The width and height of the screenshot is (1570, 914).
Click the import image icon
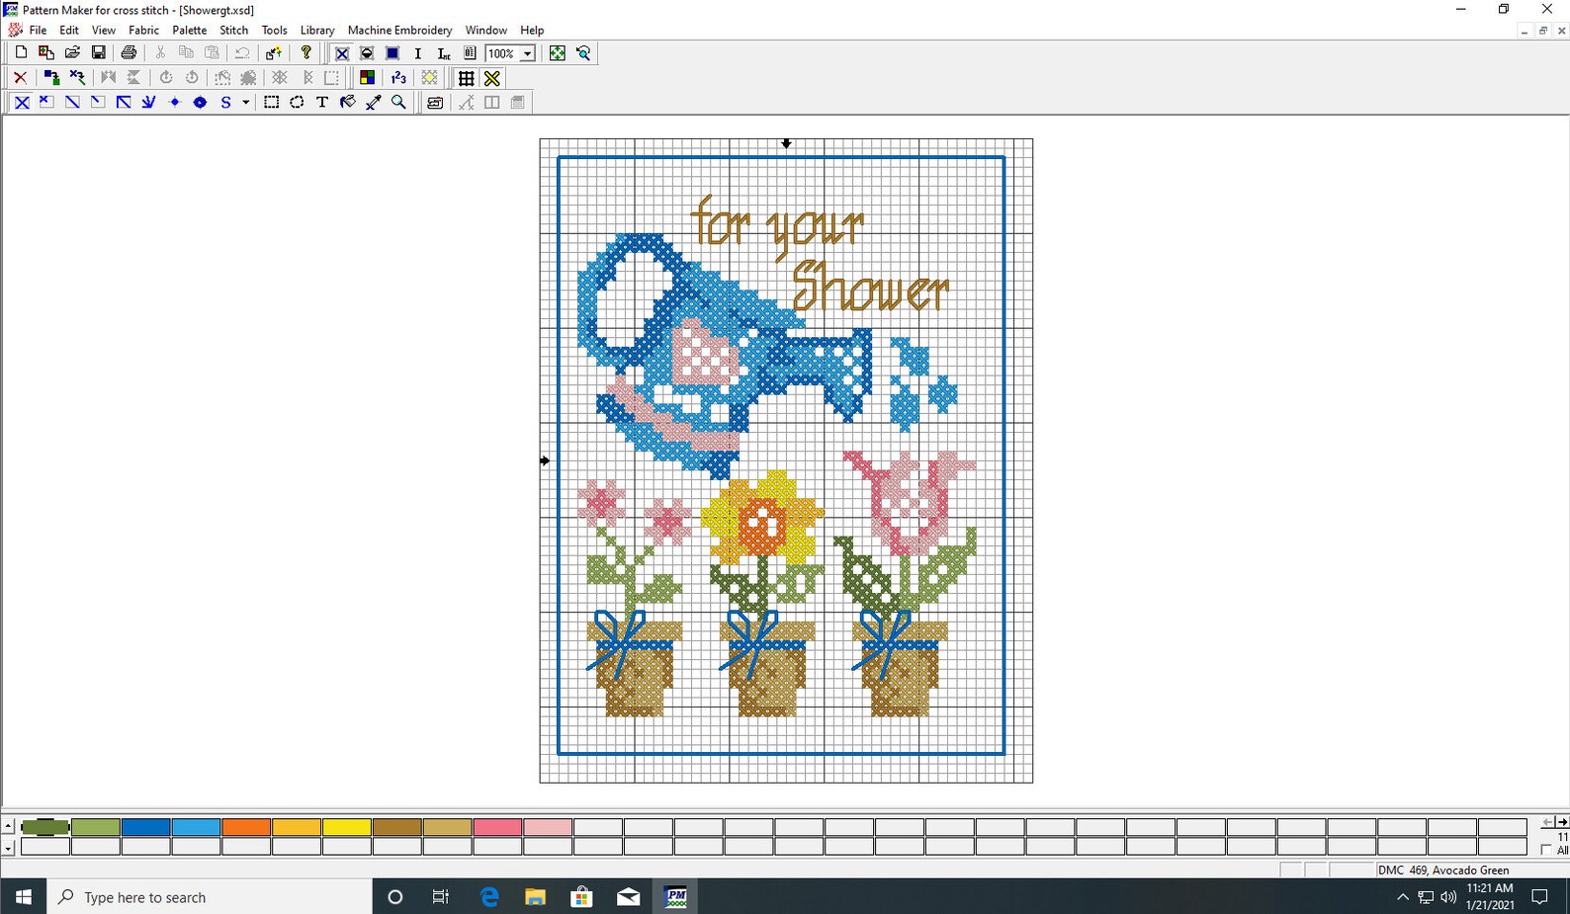(x=46, y=53)
